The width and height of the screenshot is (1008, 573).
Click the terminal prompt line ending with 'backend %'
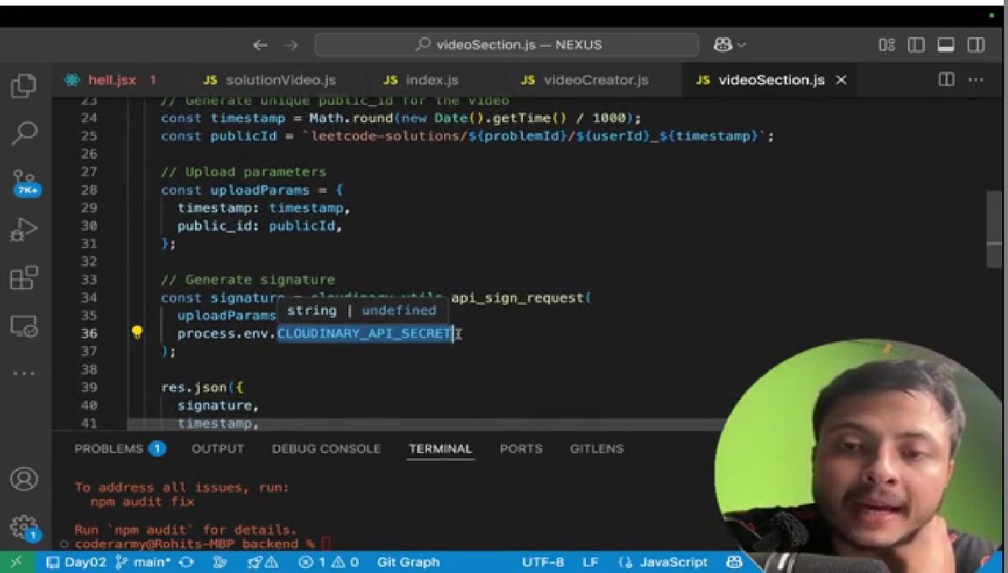pyautogui.click(x=194, y=544)
